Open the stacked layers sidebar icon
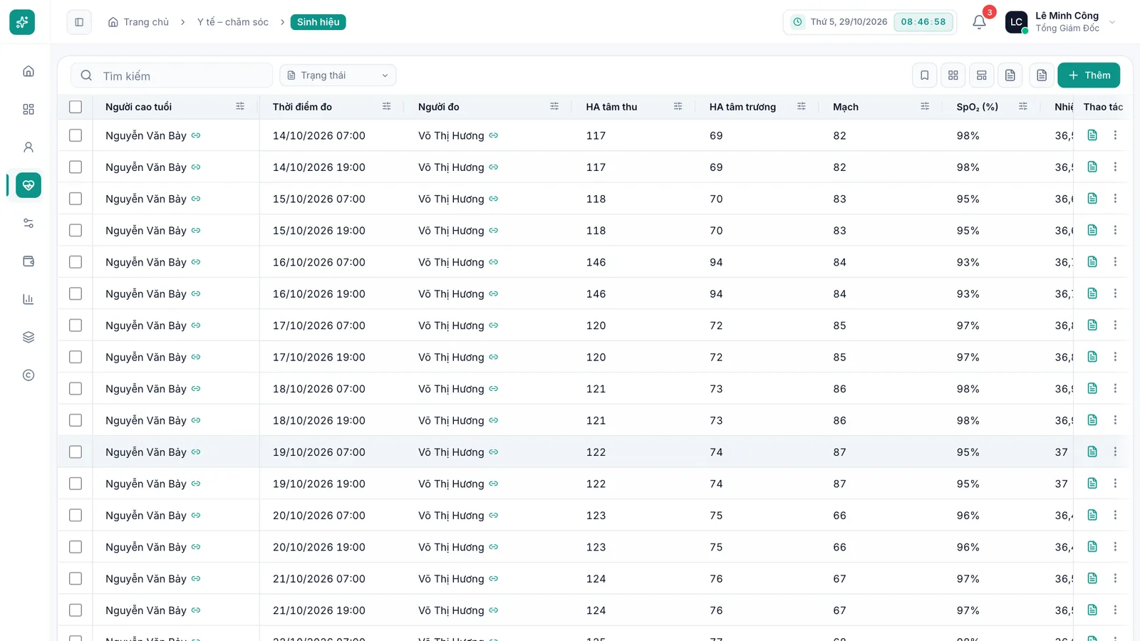Screen dimensions: 1140x641 28,337
